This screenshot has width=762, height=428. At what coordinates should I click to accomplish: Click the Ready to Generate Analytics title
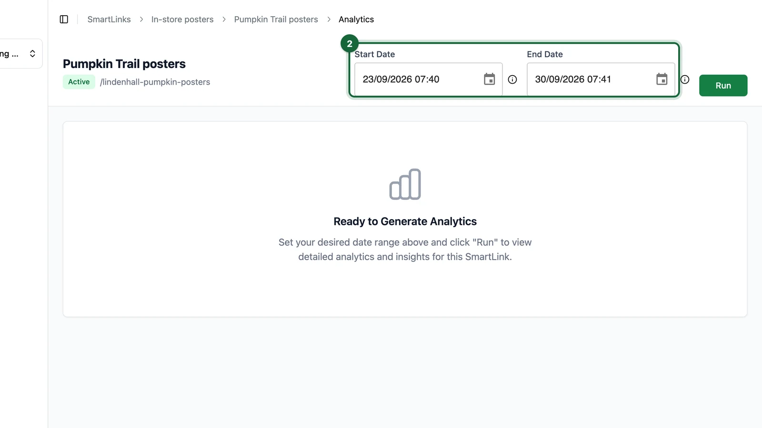coord(405,222)
